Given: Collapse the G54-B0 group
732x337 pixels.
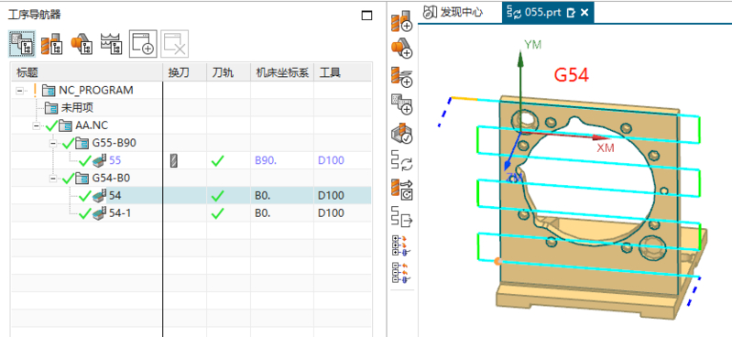Looking at the screenshot, I should coord(53,179).
